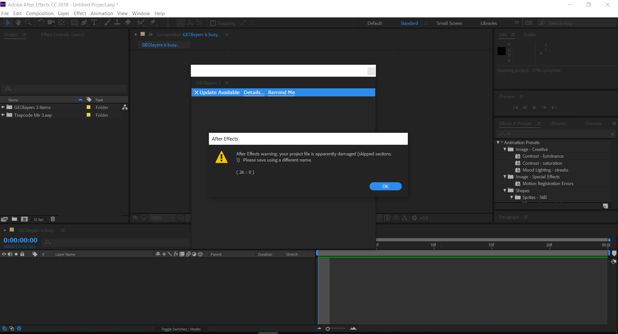Select the Rectangle shape tool
The height and width of the screenshot is (334, 618).
click(74, 23)
